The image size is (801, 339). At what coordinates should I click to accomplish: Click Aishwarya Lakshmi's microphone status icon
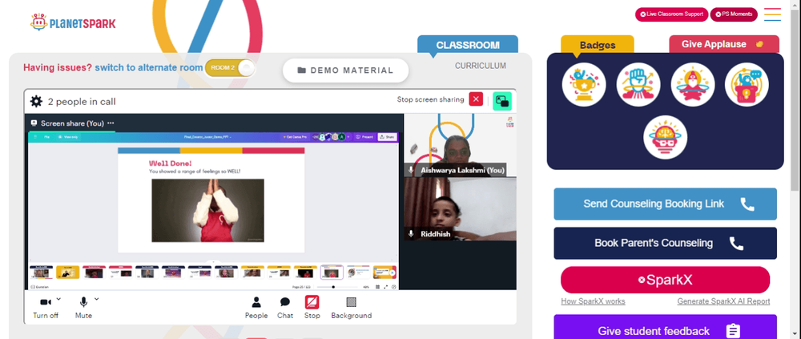tap(411, 170)
